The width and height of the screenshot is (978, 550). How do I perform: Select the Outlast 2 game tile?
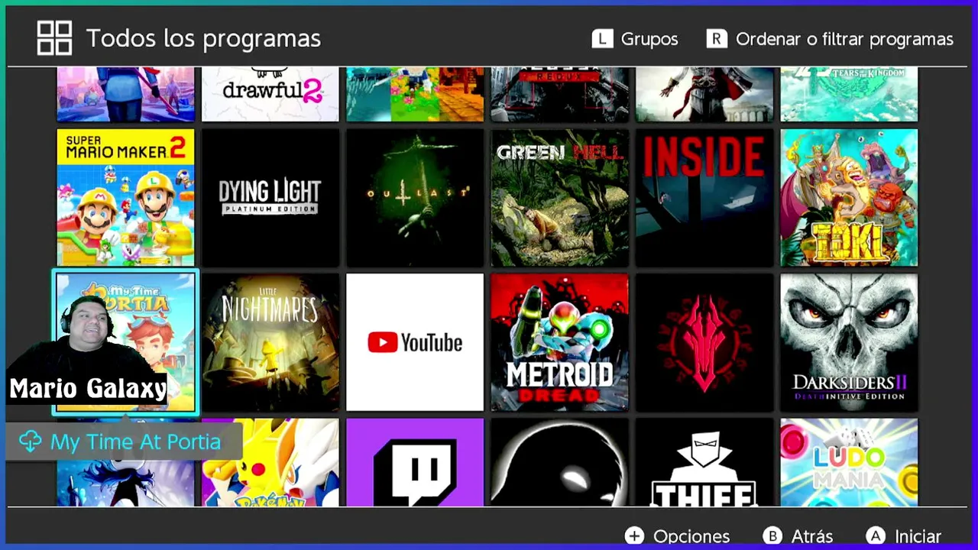[x=415, y=197]
